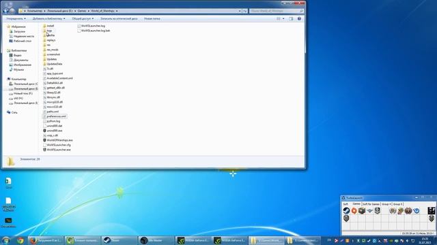Click the WorldOfWarships.exe file icon

coord(44,140)
